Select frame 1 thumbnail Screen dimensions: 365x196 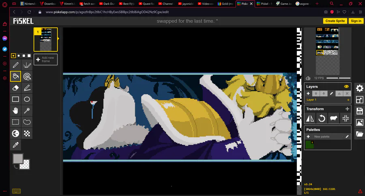[x=45, y=39]
